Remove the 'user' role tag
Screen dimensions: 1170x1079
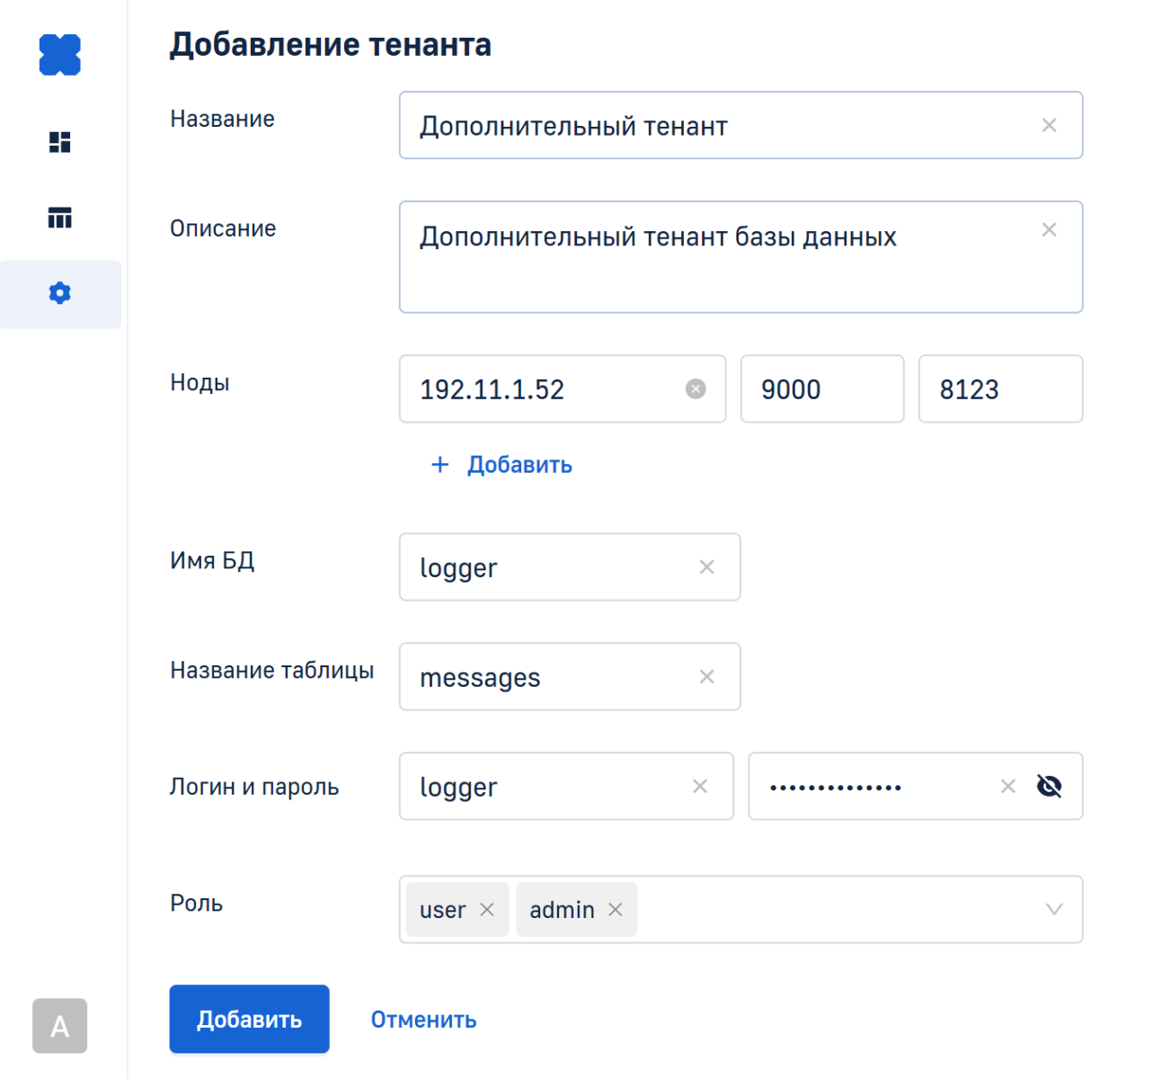(487, 910)
